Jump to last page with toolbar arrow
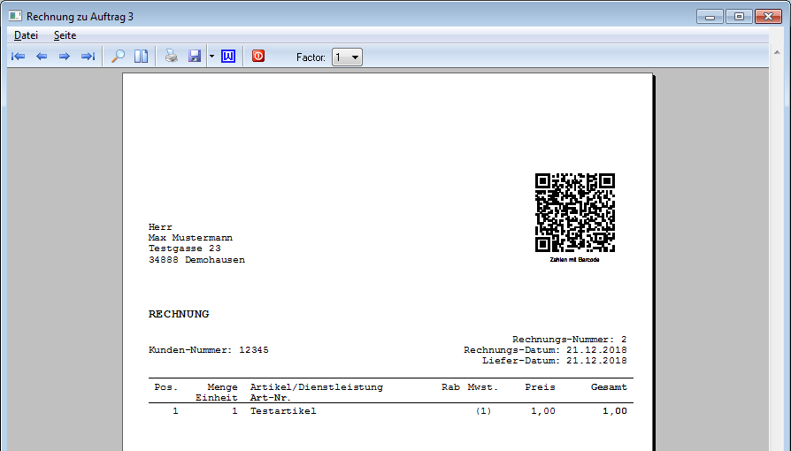The height and width of the screenshot is (451, 791). (x=88, y=57)
